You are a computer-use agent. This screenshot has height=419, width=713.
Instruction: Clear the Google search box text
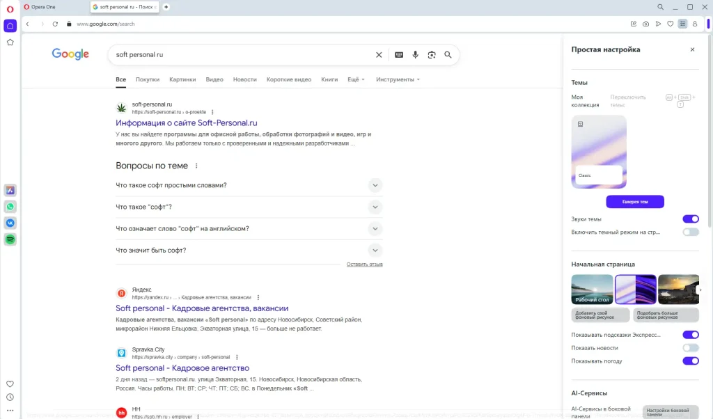379,55
